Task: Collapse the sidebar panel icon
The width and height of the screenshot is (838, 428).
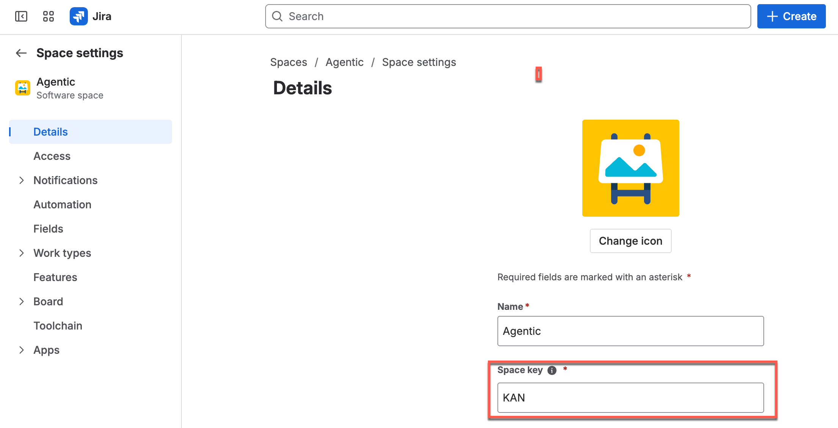Action: pyautogui.click(x=21, y=16)
